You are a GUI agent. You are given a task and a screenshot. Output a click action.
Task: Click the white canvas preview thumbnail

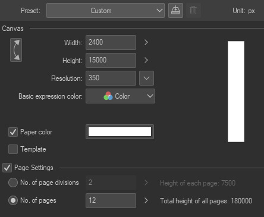pos(236,92)
